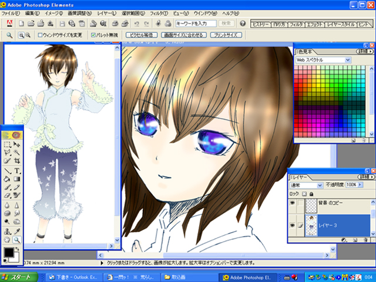Select the Line shape tool
This screenshot has height=282, width=376.
point(7,171)
